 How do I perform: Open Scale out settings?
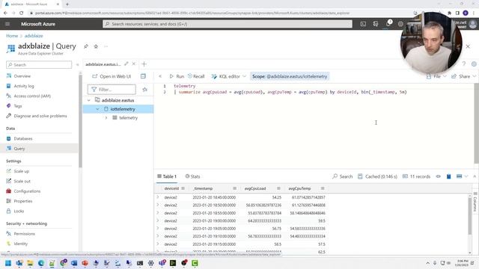point(22,181)
